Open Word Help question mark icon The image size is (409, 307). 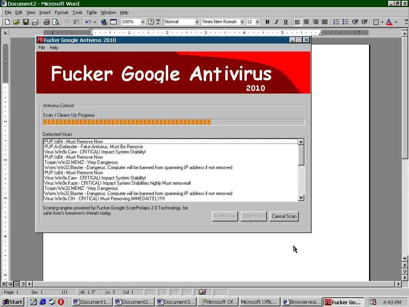[151, 22]
